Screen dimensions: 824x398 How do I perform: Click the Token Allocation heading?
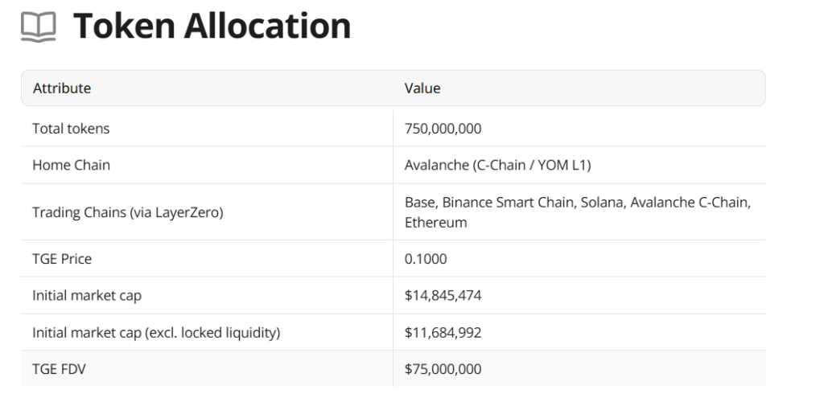212,27
